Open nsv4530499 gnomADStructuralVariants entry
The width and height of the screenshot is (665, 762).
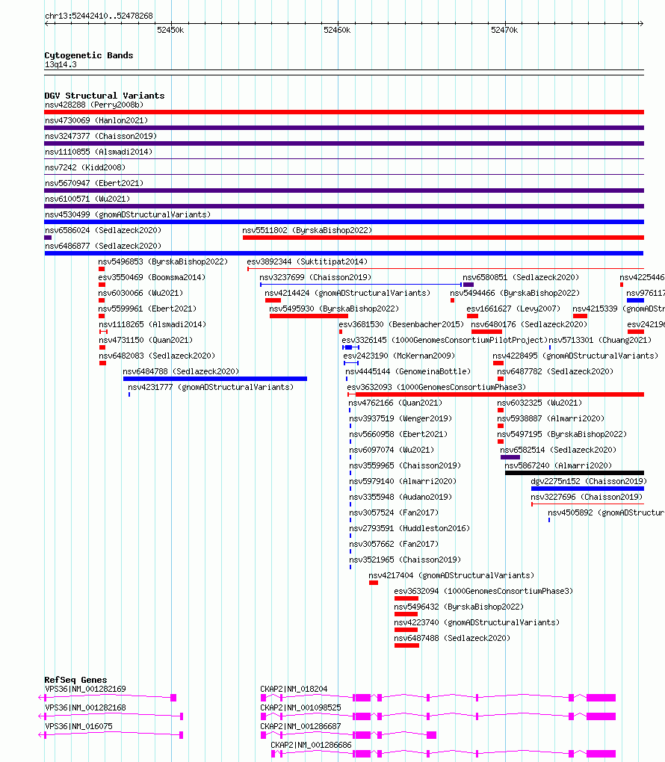[128, 214]
